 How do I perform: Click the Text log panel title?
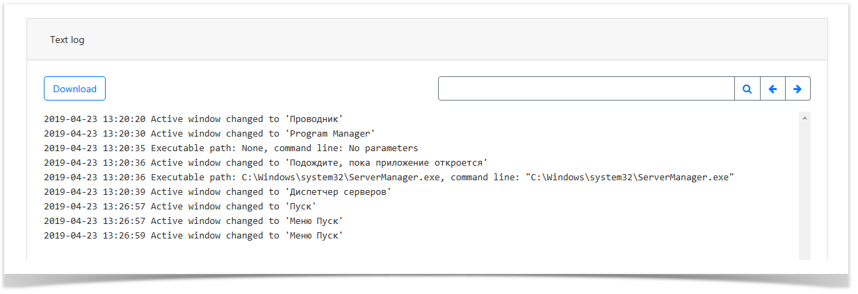pos(67,40)
